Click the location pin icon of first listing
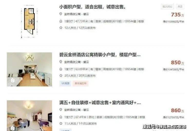The image size is (190, 131). 61,14
